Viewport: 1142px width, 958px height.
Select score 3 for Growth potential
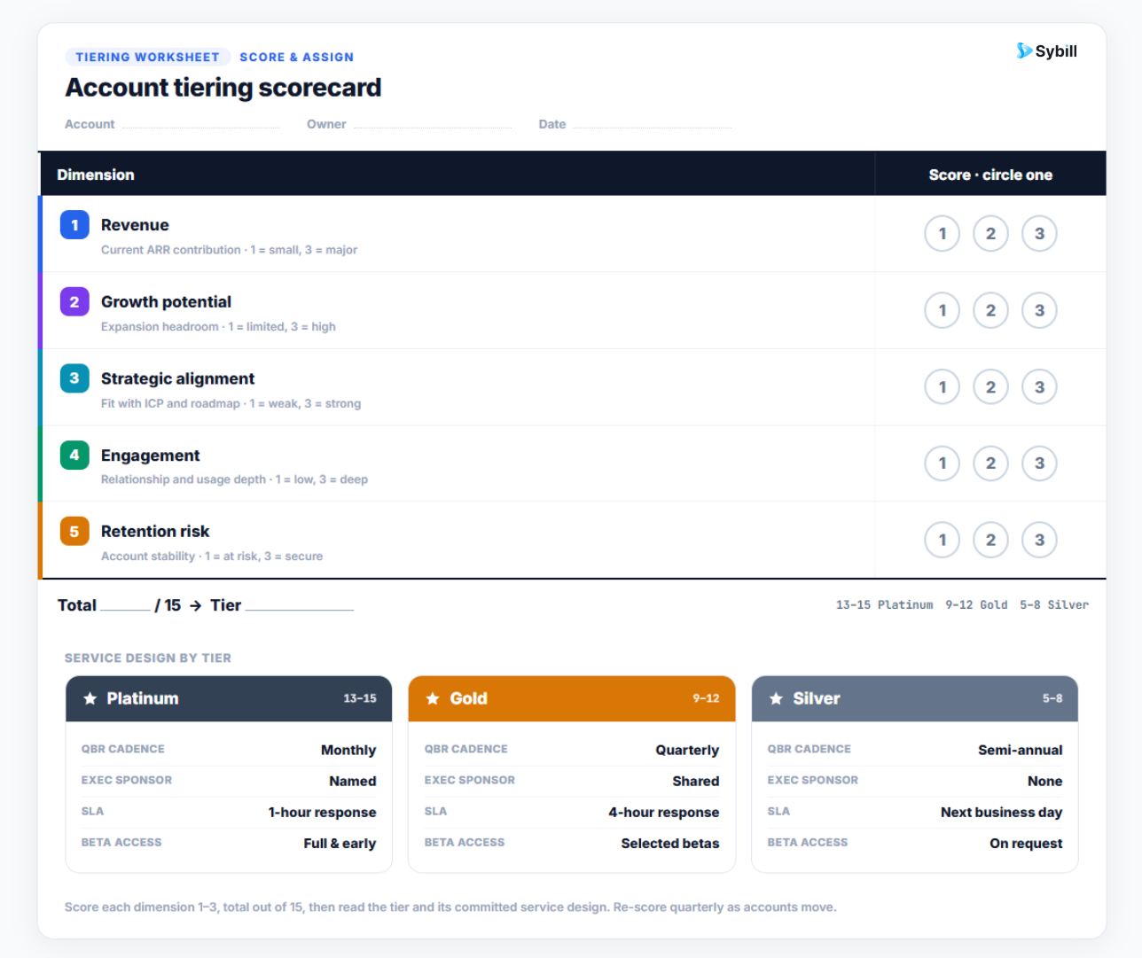[1039, 310]
